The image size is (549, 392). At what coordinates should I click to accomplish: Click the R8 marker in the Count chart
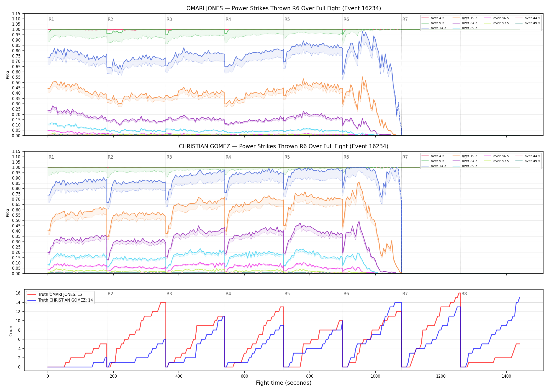coord(464,294)
